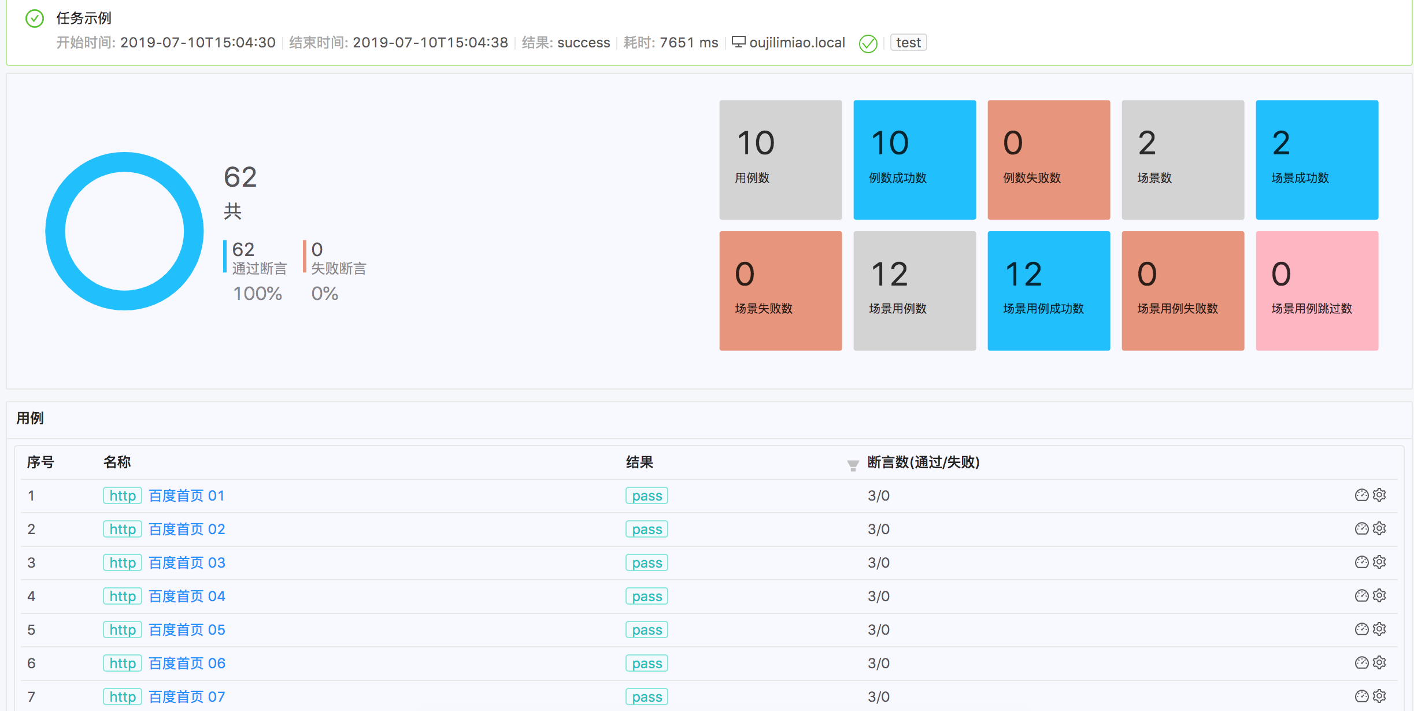Click the 断言数(通过/失败) column header
The width and height of the screenshot is (1414, 711).
click(x=923, y=462)
